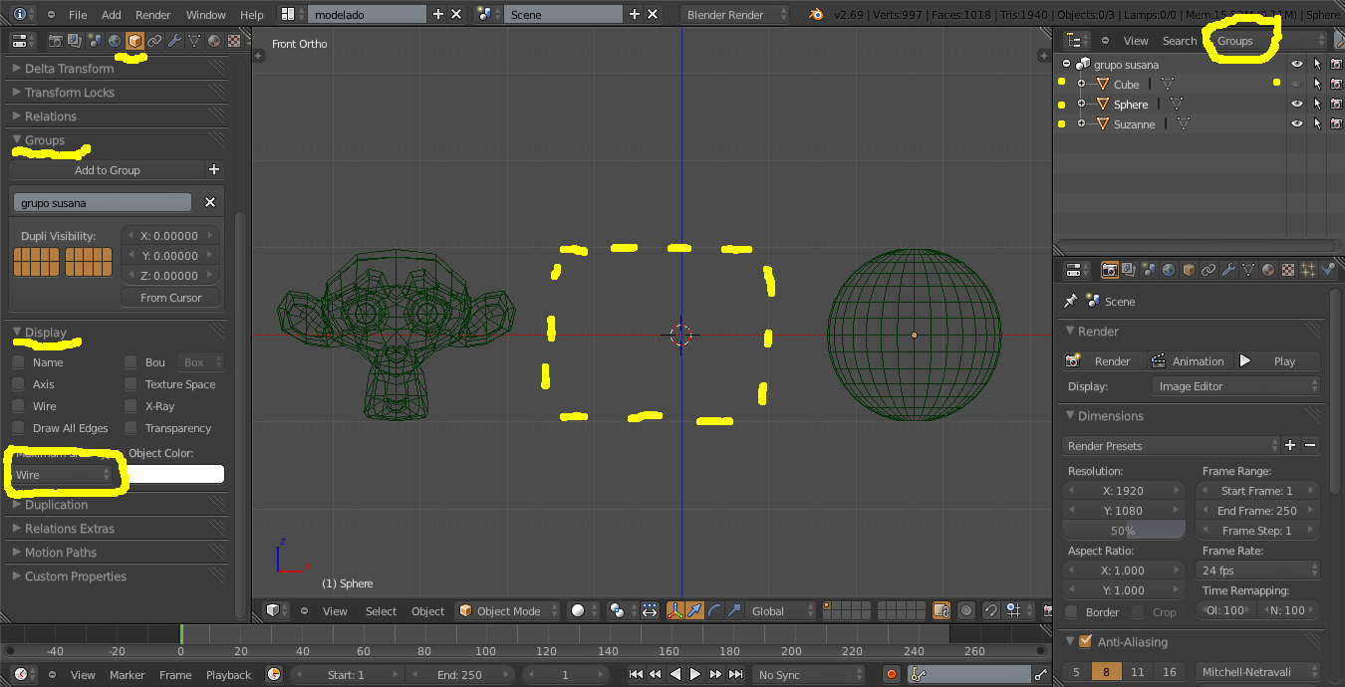
Task: Open the Window menu
Action: pyautogui.click(x=206, y=15)
